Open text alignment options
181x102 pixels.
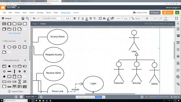coord(91,18)
